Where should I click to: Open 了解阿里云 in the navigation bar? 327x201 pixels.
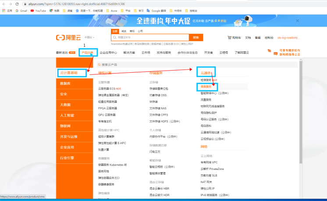pyautogui.click(x=242, y=53)
